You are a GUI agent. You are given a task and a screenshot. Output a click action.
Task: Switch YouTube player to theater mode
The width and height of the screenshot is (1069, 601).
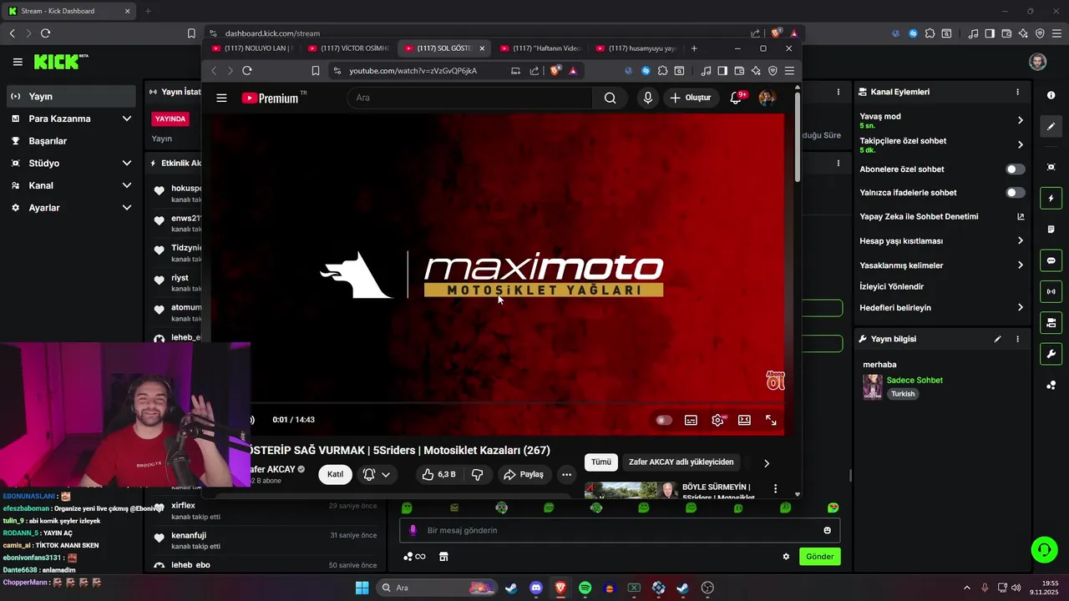(744, 420)
